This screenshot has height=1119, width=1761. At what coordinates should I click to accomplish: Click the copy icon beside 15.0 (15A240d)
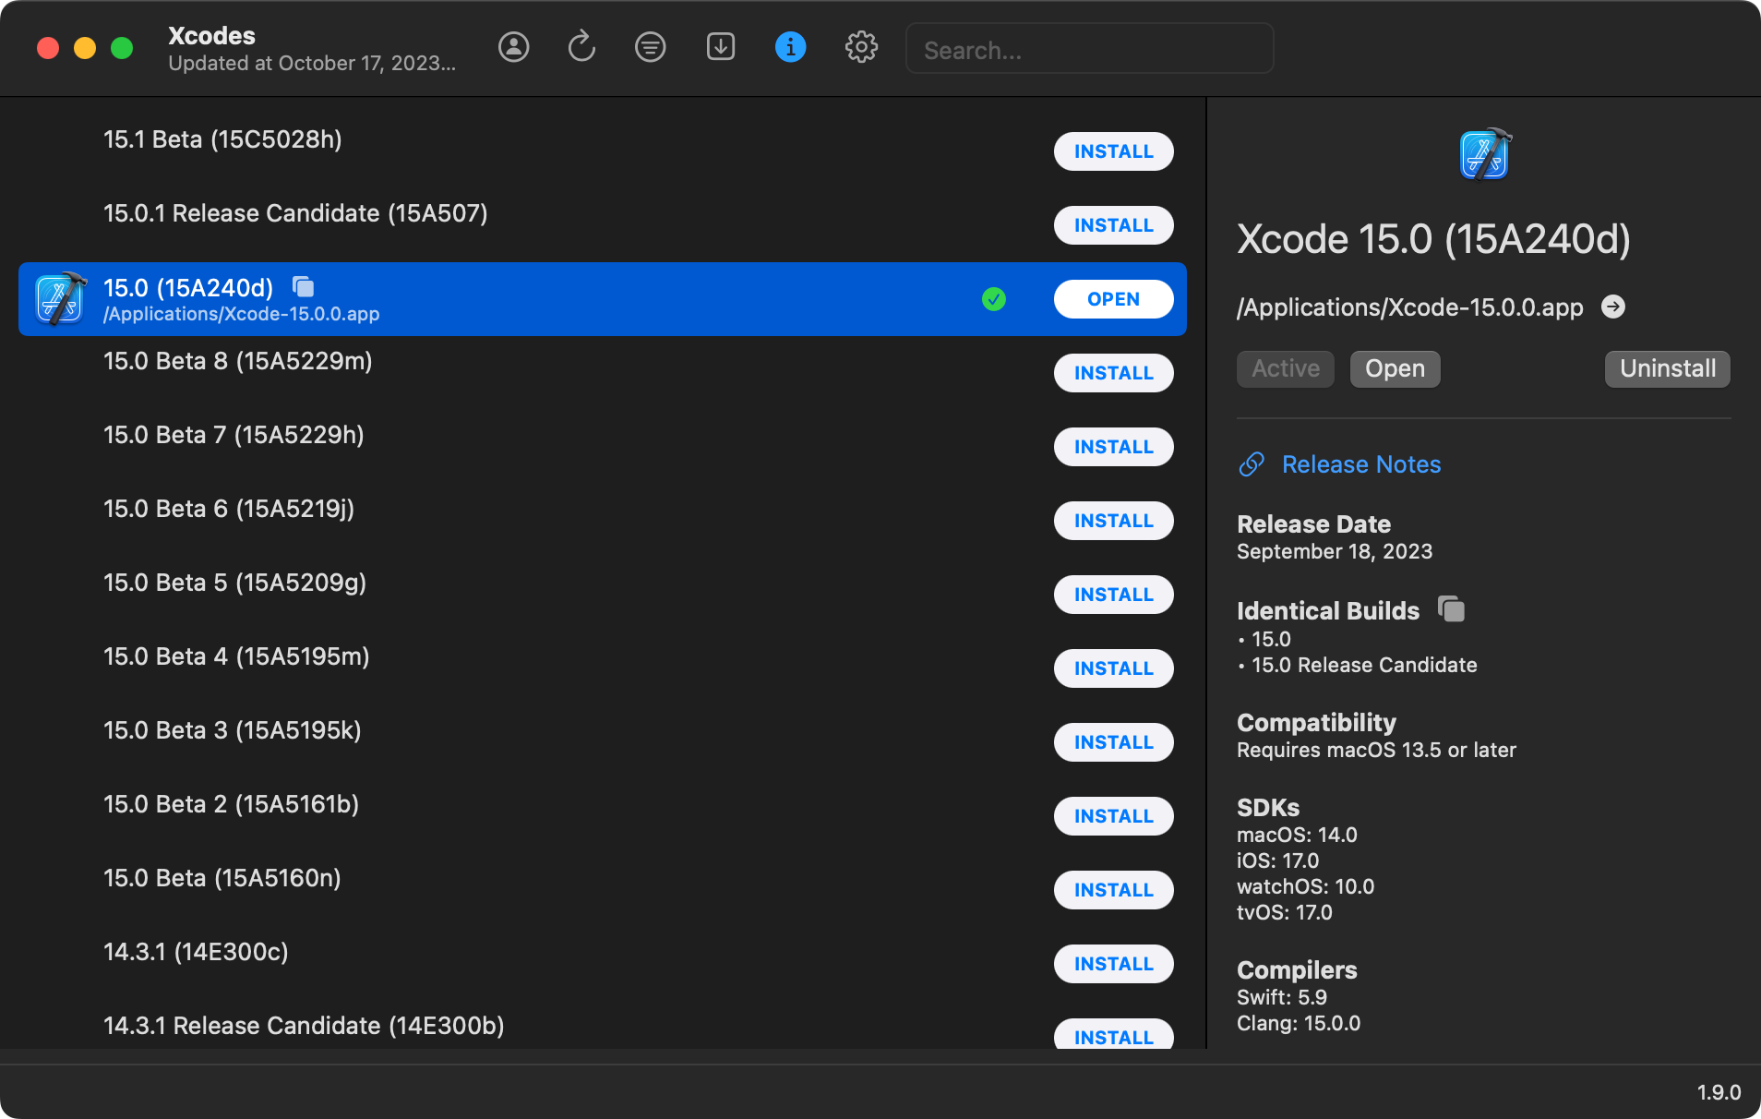303,287
